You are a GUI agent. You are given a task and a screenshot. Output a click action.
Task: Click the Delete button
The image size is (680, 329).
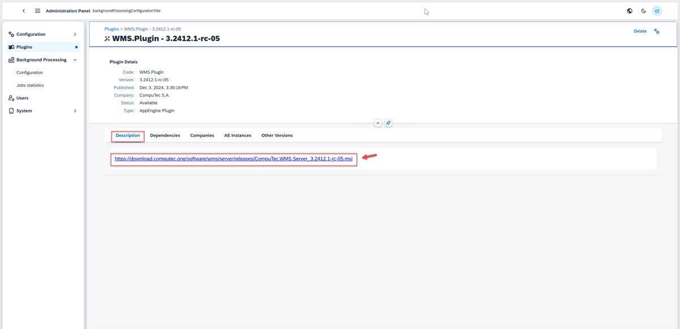[x=640, y=32]
